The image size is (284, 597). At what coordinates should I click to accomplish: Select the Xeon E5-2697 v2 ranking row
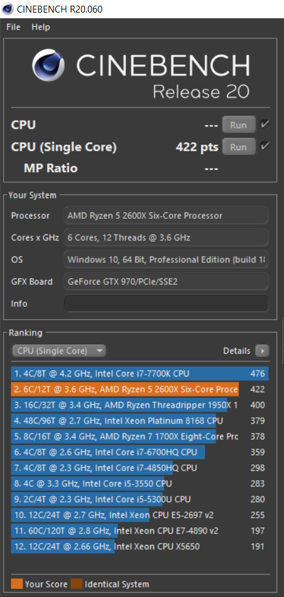coord(139,515)
